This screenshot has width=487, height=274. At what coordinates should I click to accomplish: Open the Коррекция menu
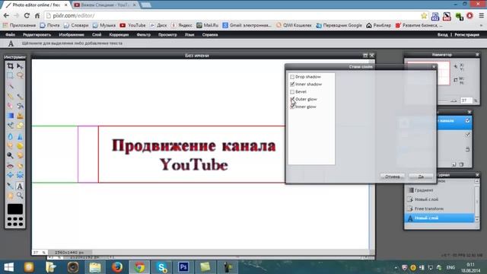[x=119, y=35]
